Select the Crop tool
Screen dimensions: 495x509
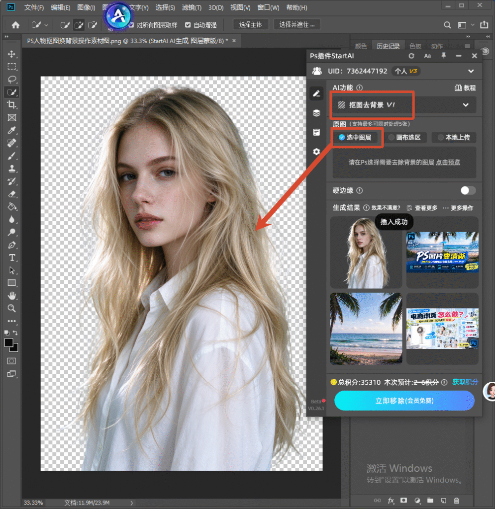pos(12,104)
